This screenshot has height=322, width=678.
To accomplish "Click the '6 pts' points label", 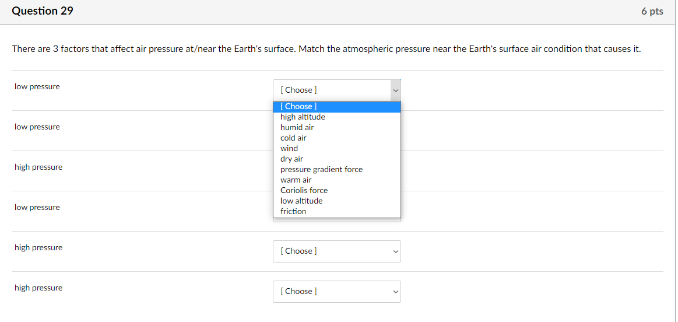I will (x=652, y=12).
